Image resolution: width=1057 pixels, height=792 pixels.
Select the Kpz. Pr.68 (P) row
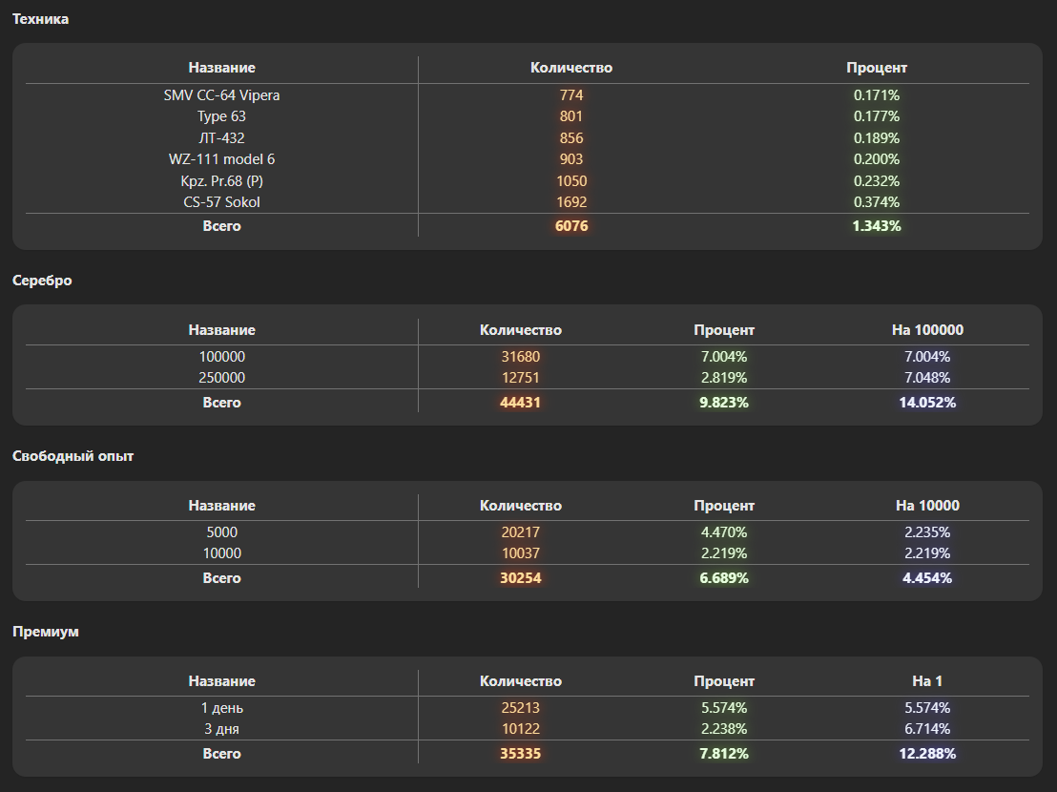(221, 181)
